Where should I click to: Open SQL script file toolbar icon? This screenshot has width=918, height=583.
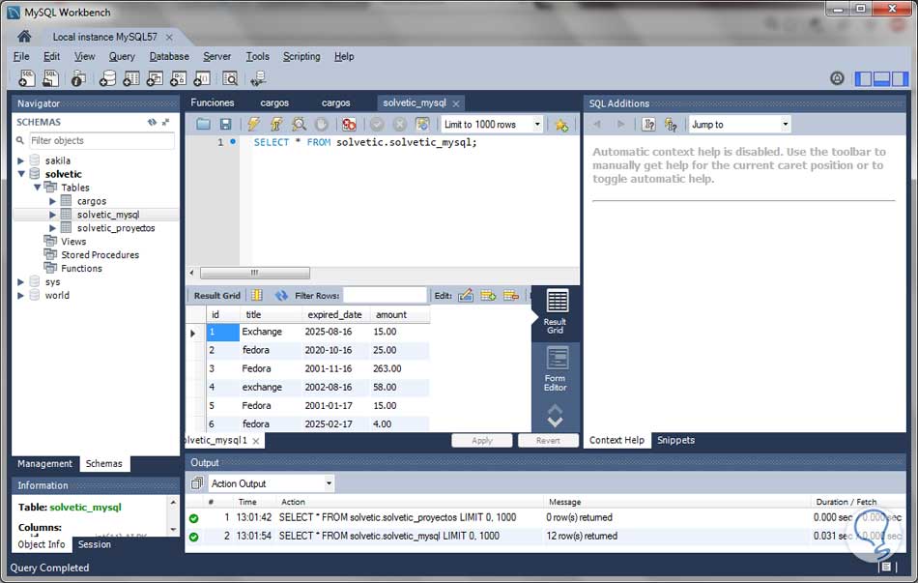(51, 78)
